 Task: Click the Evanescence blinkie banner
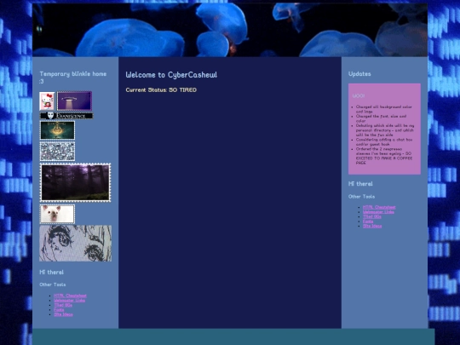[66, 116]
